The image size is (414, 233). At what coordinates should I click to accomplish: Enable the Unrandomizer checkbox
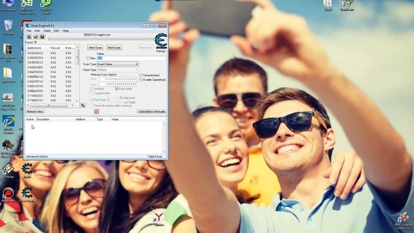141,75
